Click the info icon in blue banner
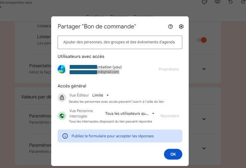Image resolution: width=246 pixels, height=168 pixels. click(x=65, y=136)
